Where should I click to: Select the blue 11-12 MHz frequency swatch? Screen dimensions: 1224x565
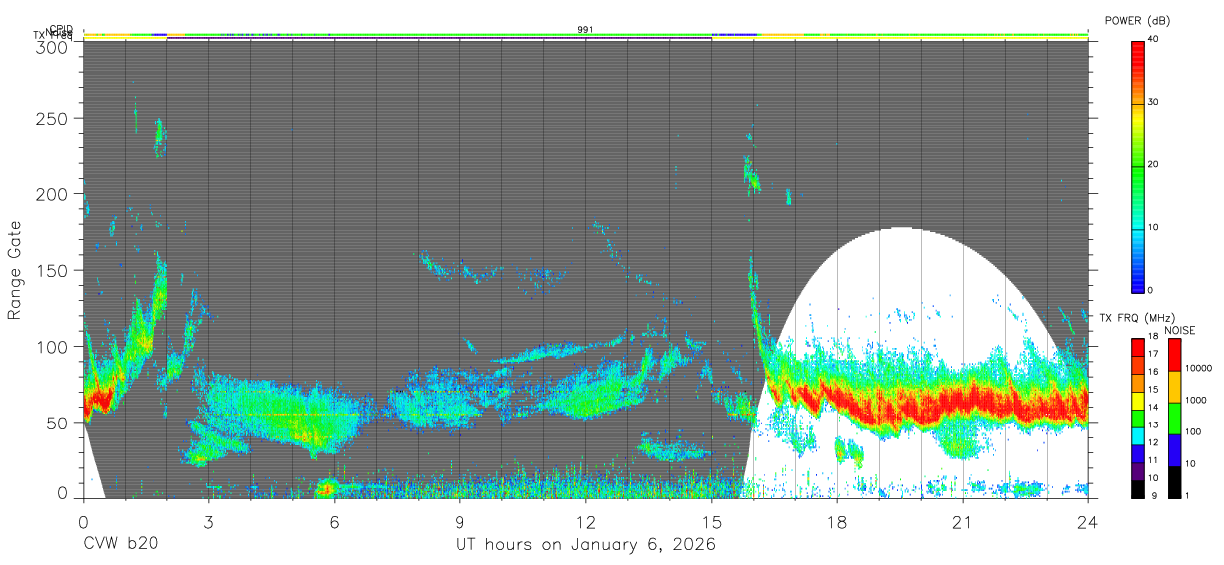click(1137, 453)
